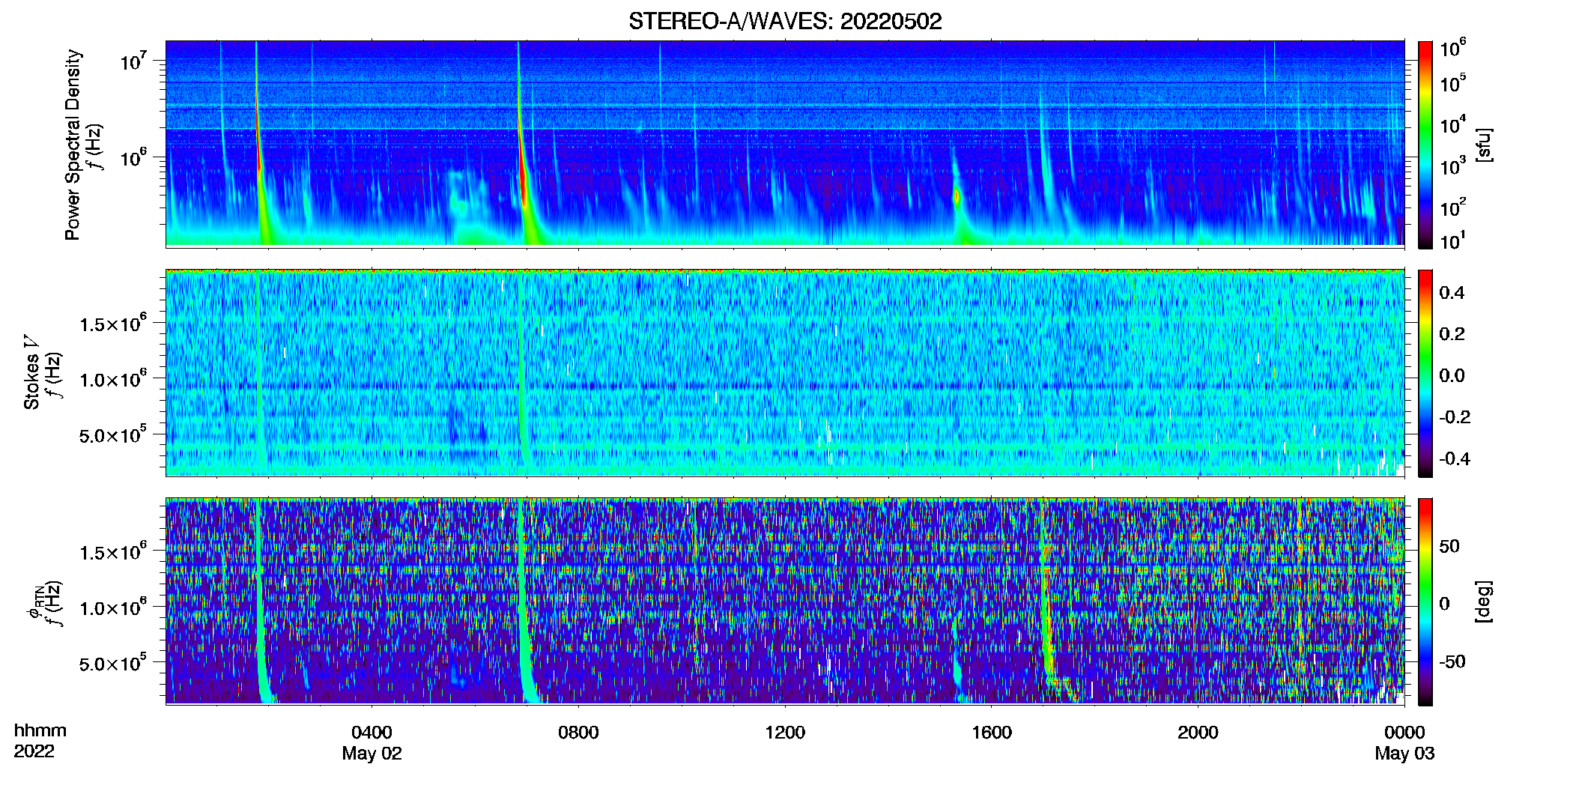This screenshot has width=1570, height=809.
Task: Click the 0800 time tick label
Action: pyautogui.click(x=578, y=732)
